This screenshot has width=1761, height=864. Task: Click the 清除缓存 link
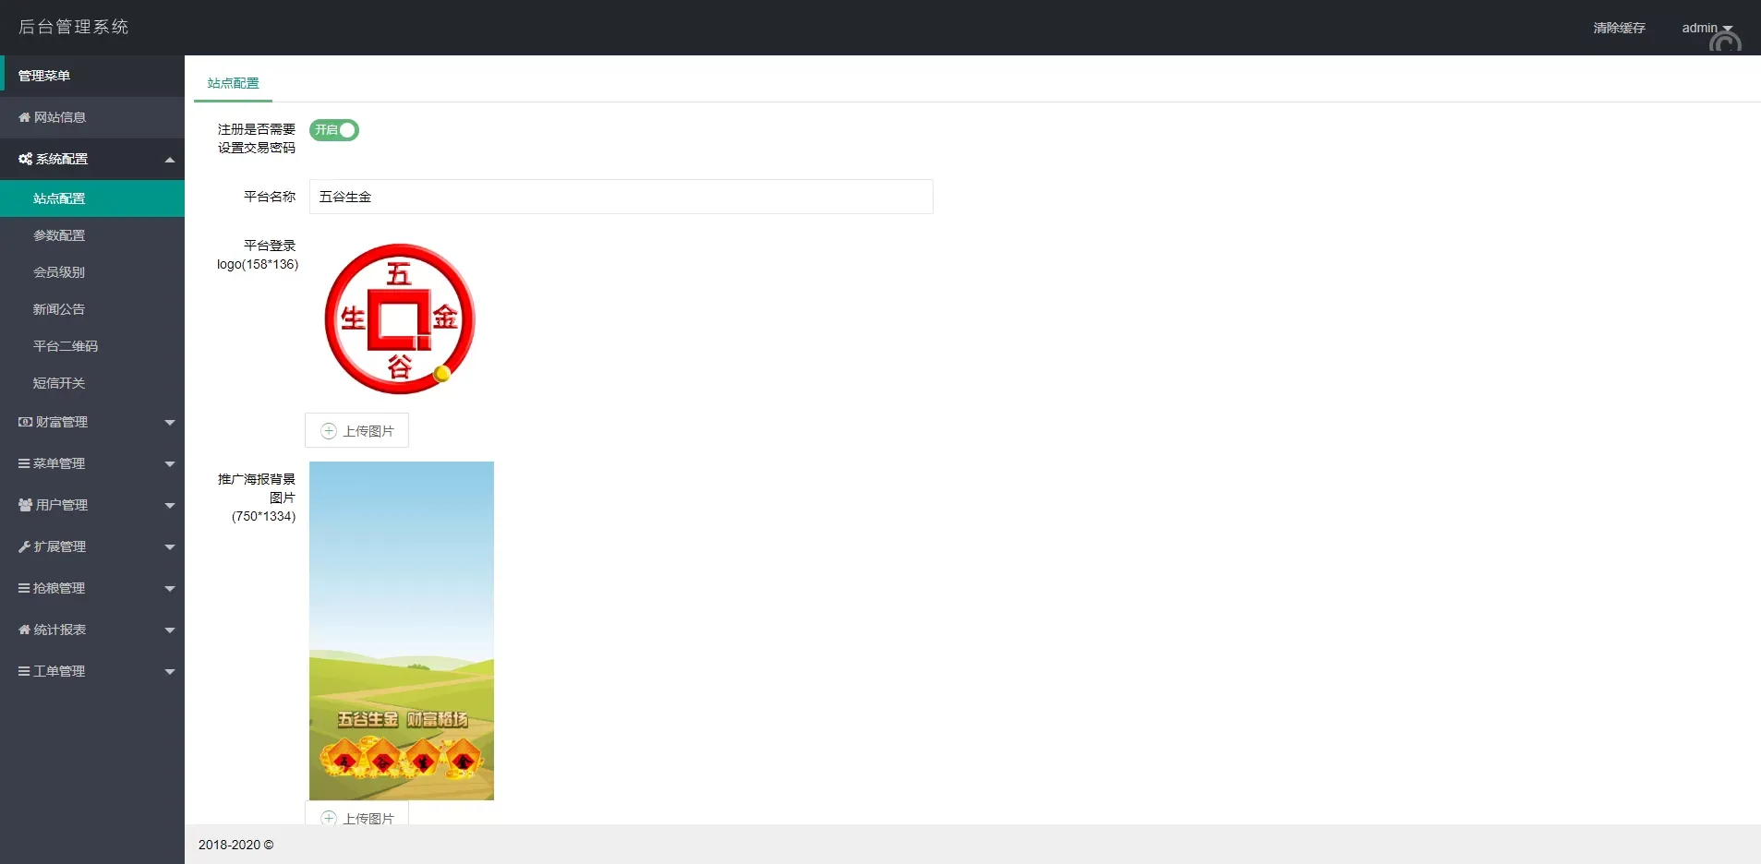click(1619, 28)
